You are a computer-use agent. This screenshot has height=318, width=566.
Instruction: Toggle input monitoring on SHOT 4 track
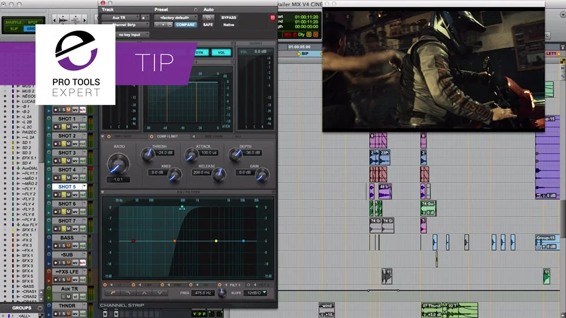pyautogui.click(x=60, y=177)
